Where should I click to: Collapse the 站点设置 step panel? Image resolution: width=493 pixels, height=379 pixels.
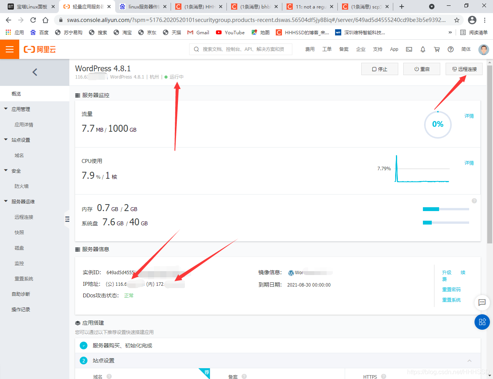coord(470,361)
